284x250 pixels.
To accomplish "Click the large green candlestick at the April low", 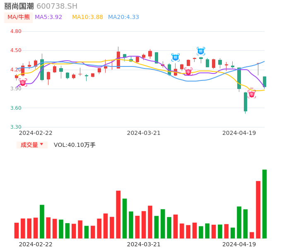I will (245, 101).
